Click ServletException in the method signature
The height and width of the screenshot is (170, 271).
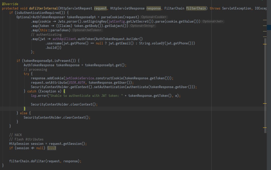pos(237,8)
